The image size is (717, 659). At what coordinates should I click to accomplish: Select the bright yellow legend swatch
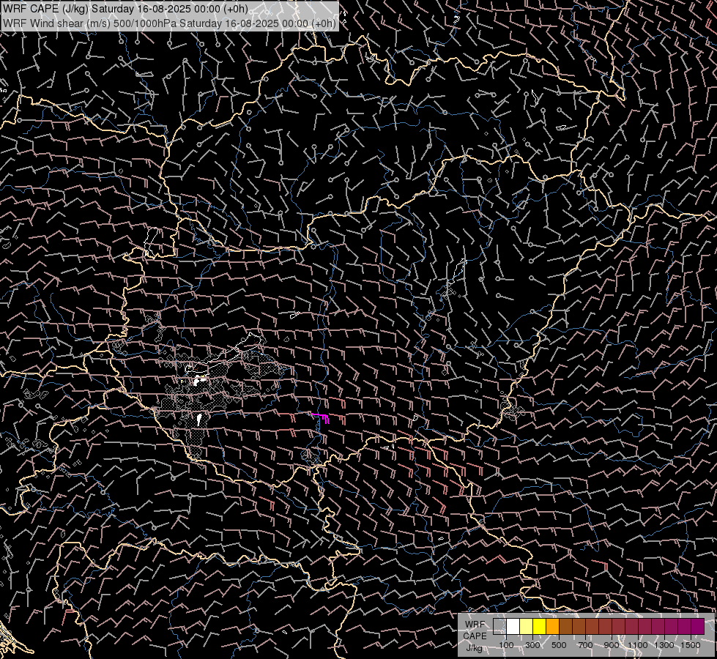[540, 626]
